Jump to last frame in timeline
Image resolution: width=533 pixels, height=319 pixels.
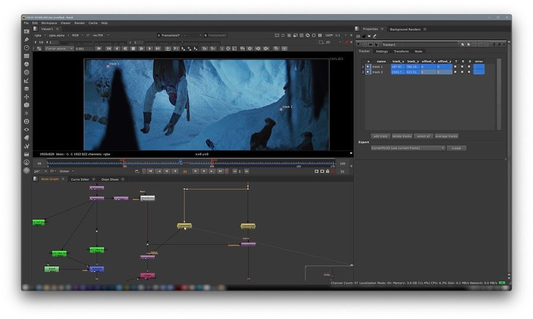click(220, 171)
